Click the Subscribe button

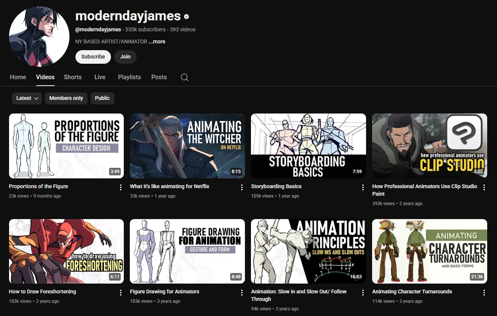click(x=93, y=57)
